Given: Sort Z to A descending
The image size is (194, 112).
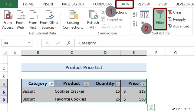Looking at the screenshot, I should click(135, 24).
